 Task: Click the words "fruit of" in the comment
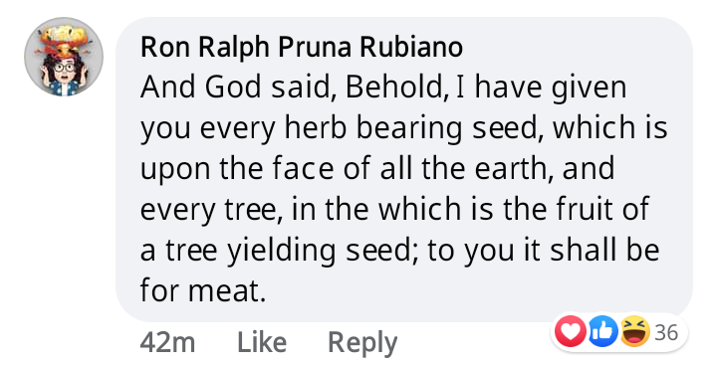click(602, 209)
